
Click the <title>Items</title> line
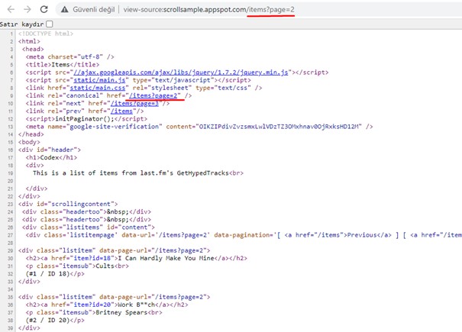[63, 65]
